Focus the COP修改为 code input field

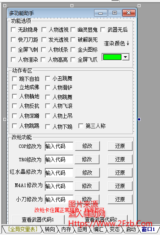pos(59,146)
